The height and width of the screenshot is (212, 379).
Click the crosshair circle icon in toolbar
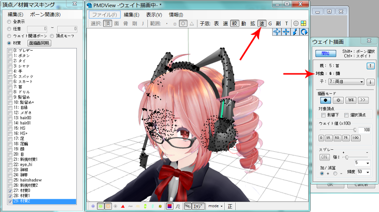click(x=296, y=23)
